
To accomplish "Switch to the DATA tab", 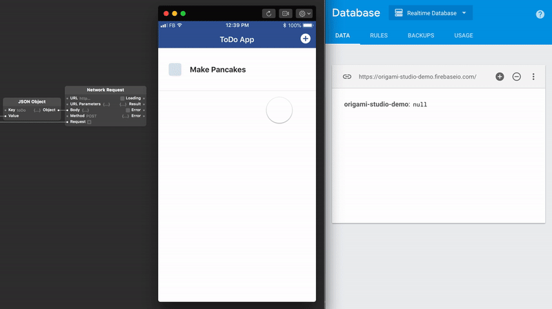I will coord(342,36).
